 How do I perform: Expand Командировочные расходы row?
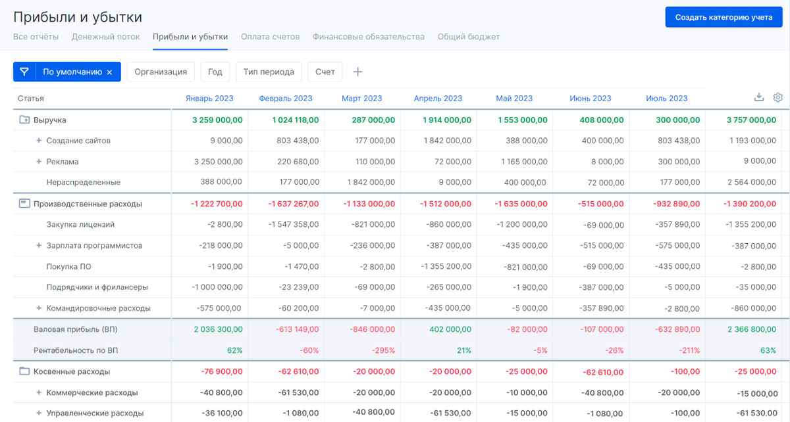click(39, 308)
